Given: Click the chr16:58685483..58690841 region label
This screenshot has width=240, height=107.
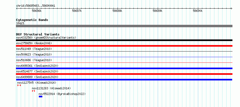Looking at the screenshot, I should (36, 6).
